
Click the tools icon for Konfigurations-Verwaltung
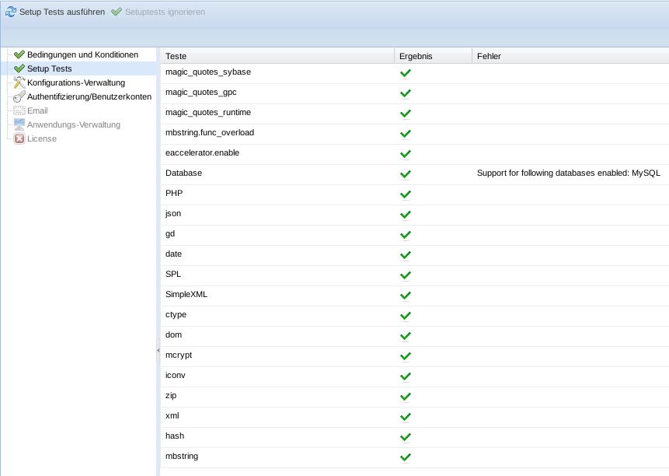click(19, 82)
